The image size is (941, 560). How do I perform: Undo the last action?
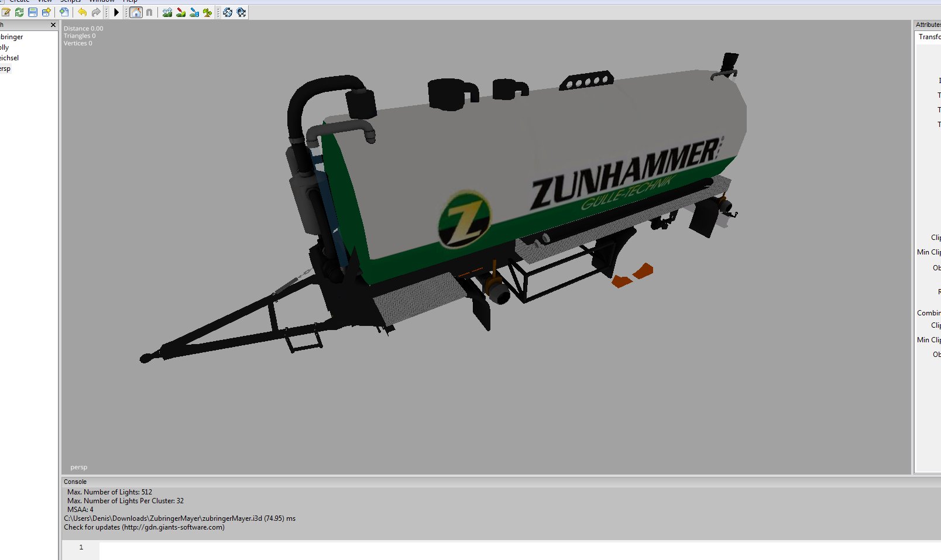tap(82, 12)
